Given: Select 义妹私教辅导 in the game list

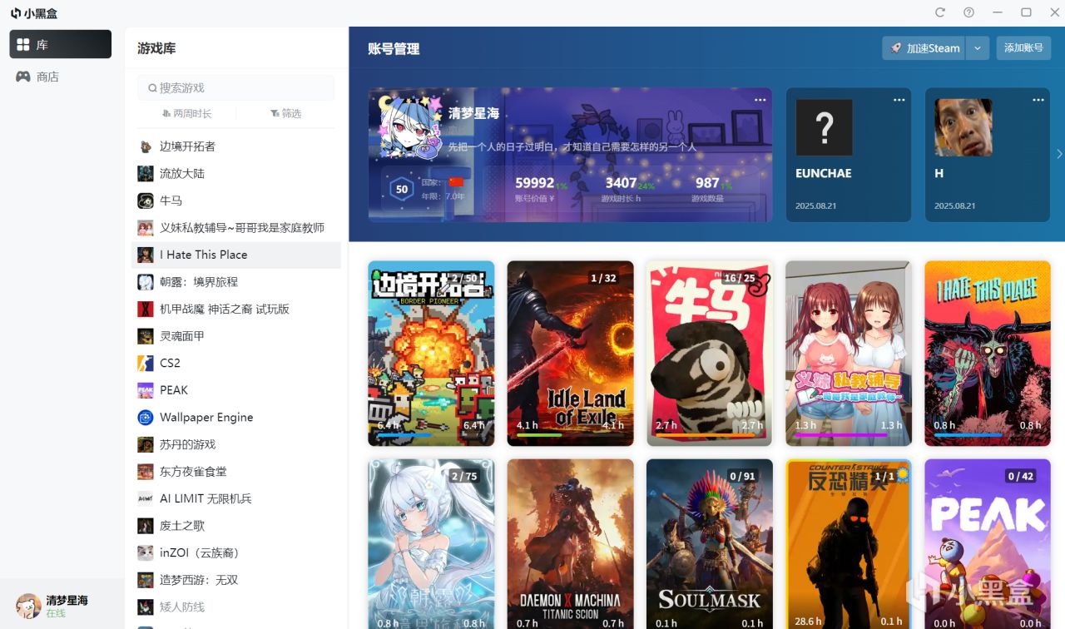Looking at the screenshot, I should (x=236, y=227).
